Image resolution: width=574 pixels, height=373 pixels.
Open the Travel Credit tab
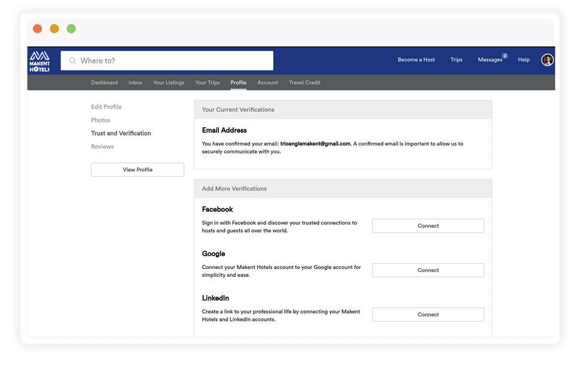pyautogui.click(x=304, y=82)
